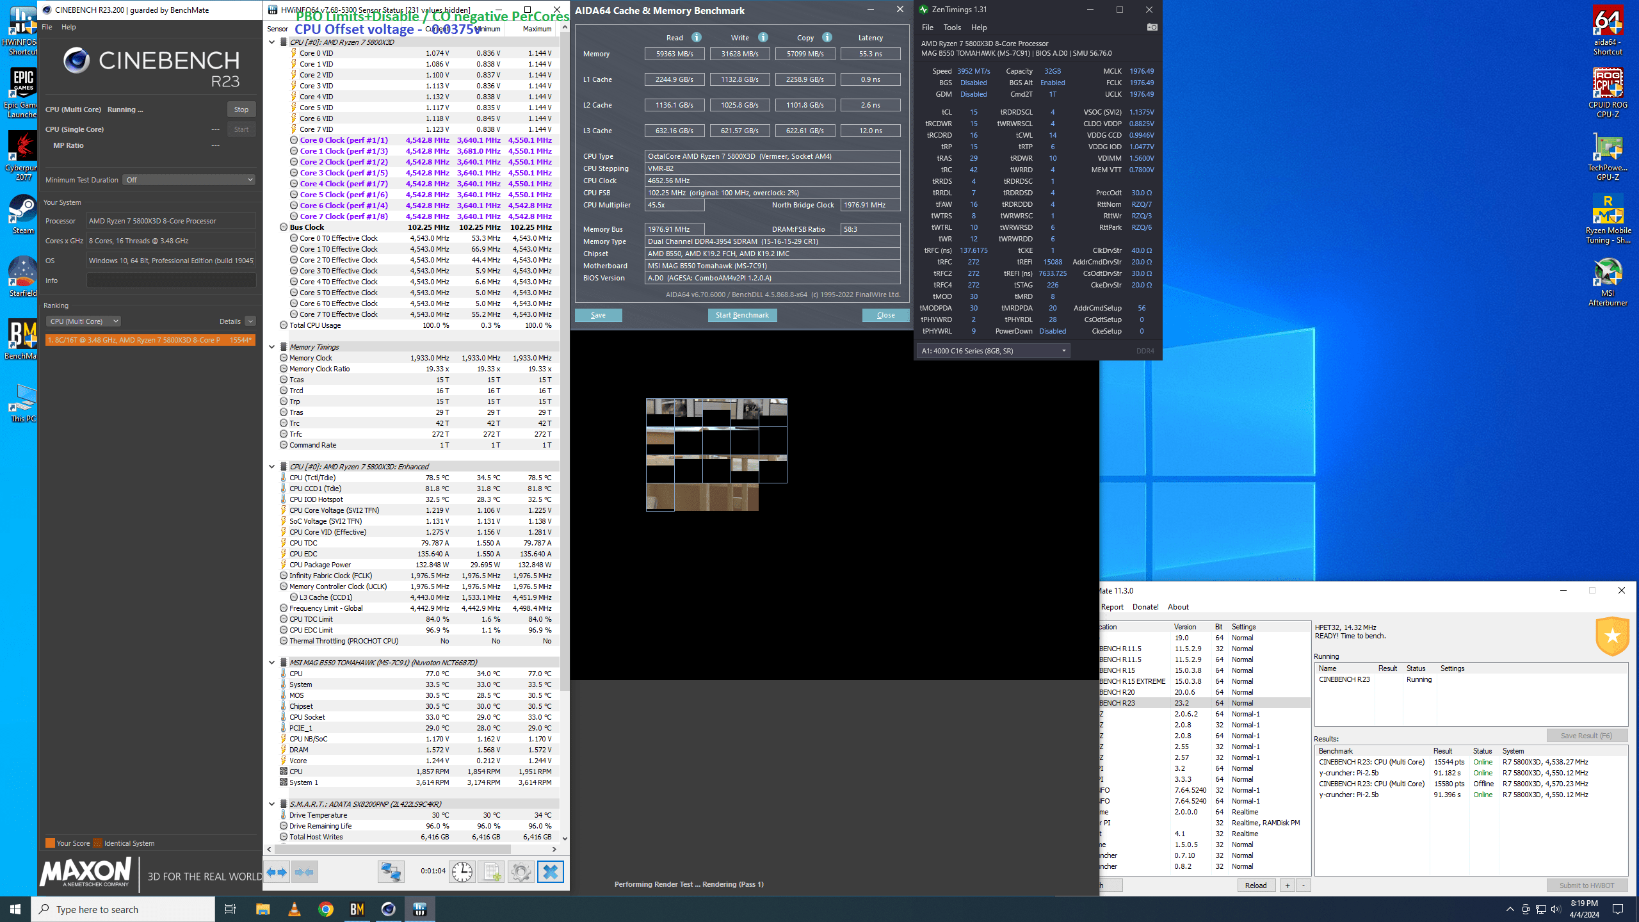Open Starfield desktop icon

click(23, 277)
